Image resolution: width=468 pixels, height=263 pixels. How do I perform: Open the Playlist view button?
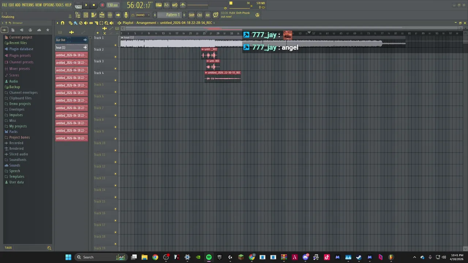102,15
